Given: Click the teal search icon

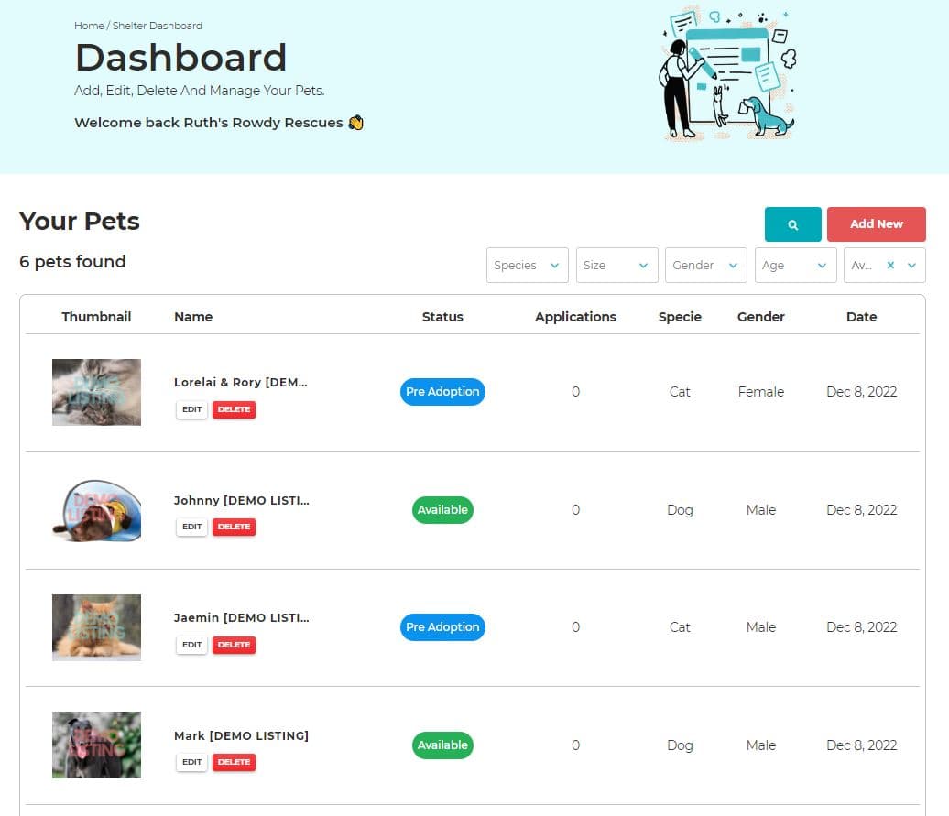Looking at the screenshot, I should coord(791,223).
